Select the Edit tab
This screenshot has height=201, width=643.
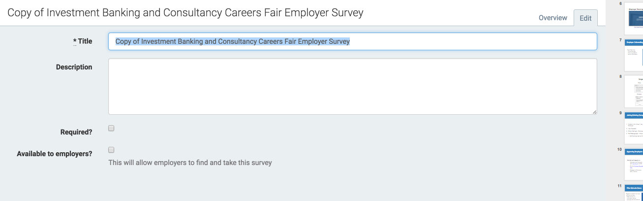click(x=585, y=18)
